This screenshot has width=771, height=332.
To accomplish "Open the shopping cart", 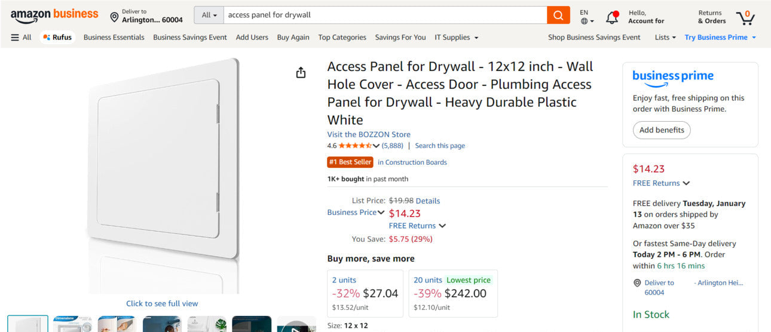I will click(x=745, y=17).
